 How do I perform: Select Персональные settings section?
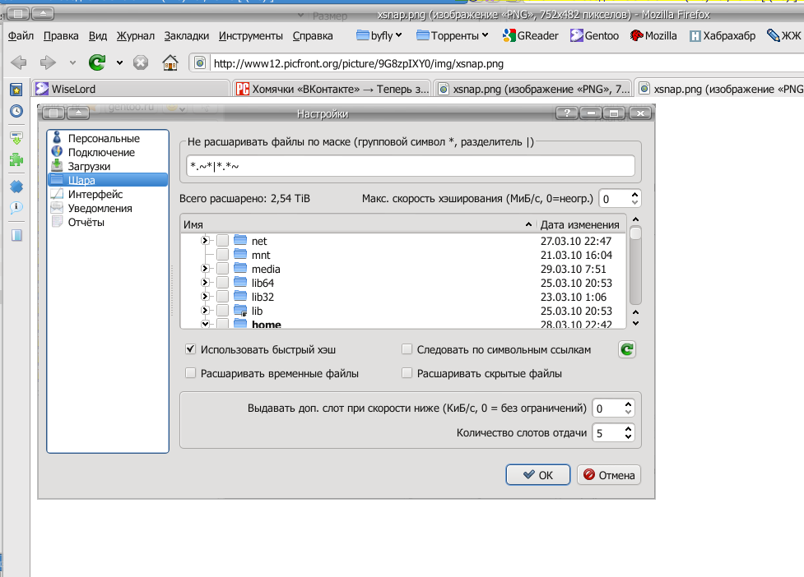coord(108,138)
